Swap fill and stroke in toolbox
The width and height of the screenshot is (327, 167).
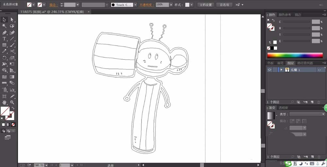click(x=13, y=108)
